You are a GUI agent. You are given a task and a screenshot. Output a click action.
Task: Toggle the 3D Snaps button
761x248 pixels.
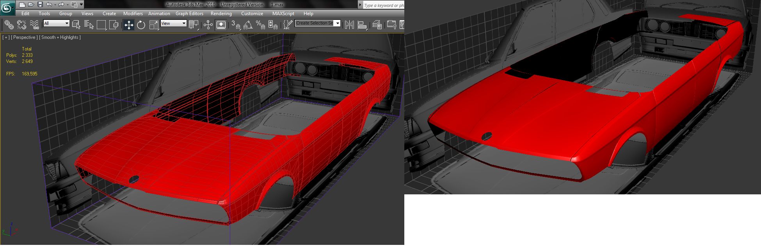tap(235, 25)
